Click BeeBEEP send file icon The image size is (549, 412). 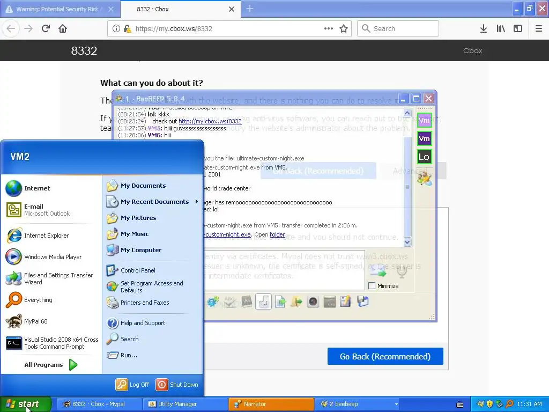point(280,301)
